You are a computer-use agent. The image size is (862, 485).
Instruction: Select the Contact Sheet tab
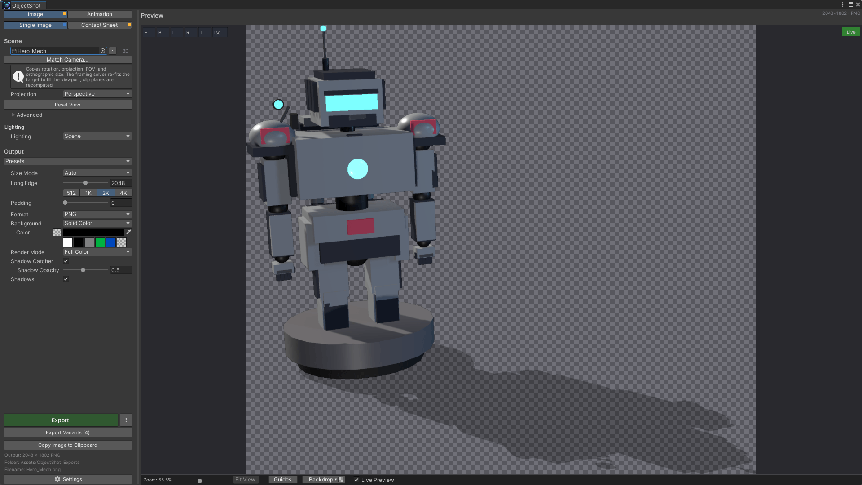[100, 25]
